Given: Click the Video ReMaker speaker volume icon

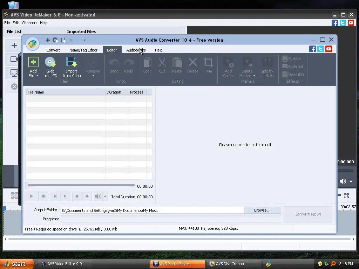Looking at the screenshot, I should (x=343, y=181).
